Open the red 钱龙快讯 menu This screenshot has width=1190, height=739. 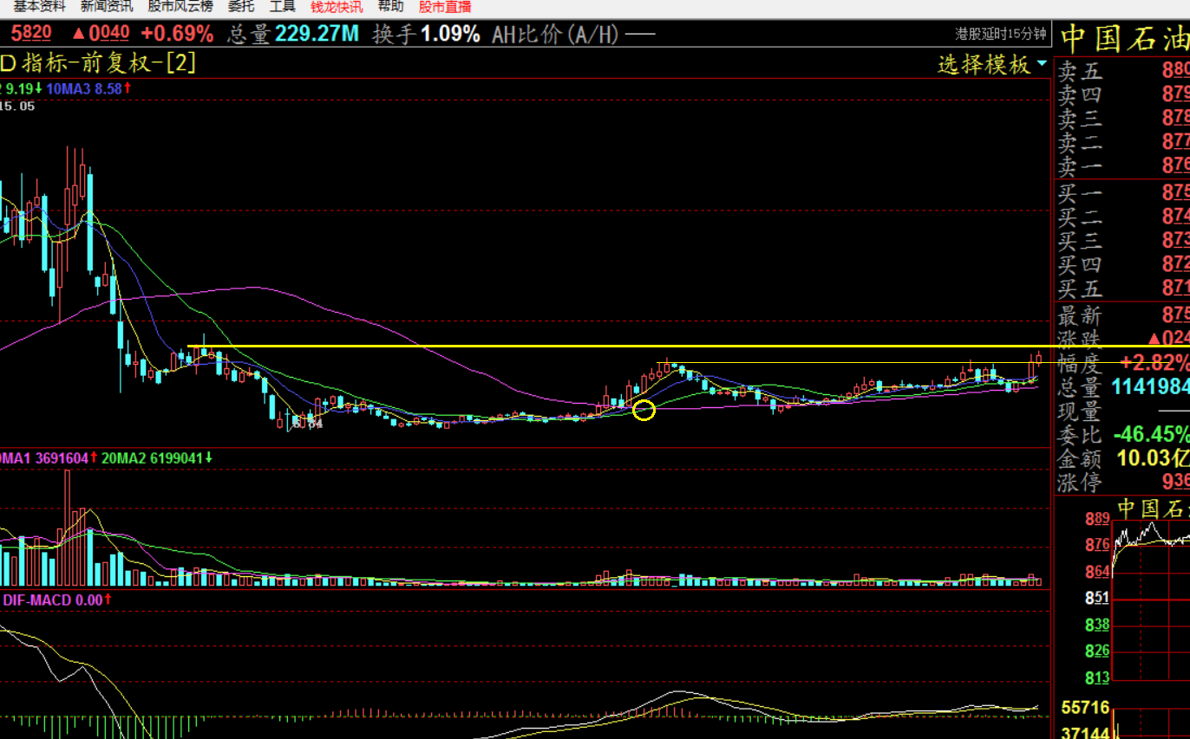click(x=337, y=7)
